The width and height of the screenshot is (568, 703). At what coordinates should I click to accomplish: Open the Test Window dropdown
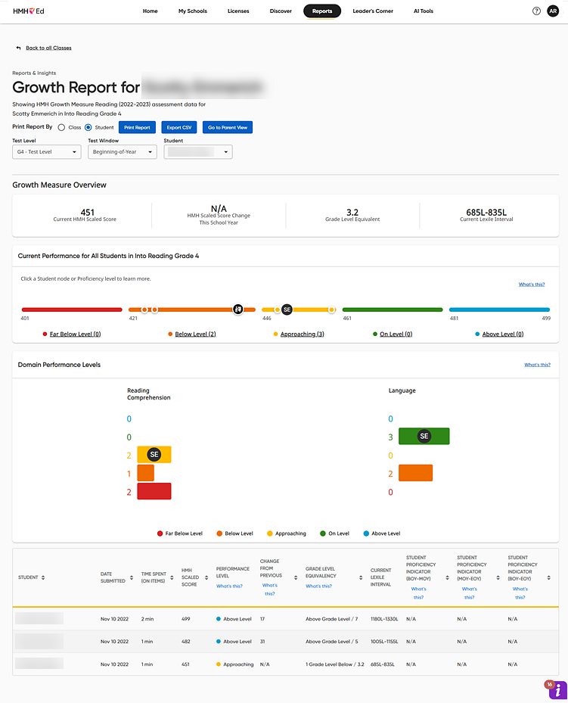point(123,152)
